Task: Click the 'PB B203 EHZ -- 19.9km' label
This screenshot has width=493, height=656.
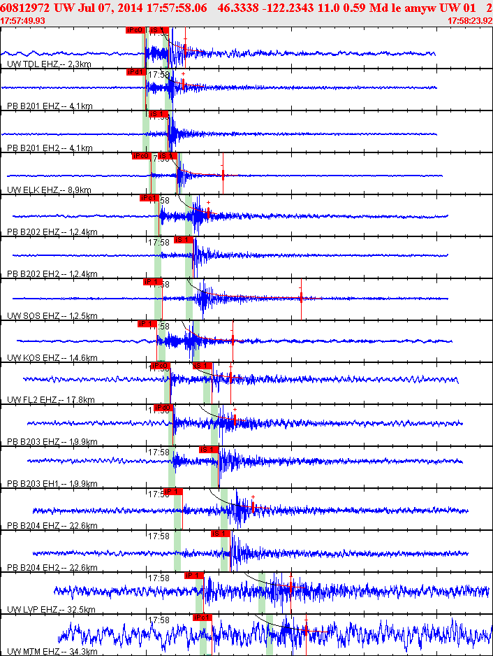Action: click(52, 442)
